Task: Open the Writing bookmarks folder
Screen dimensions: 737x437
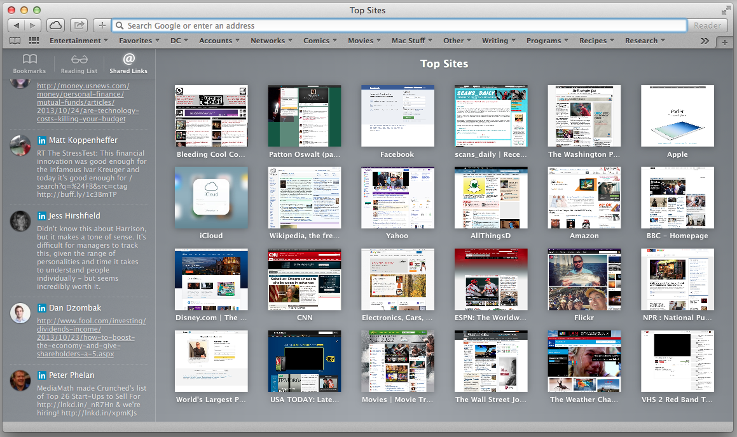Action: pyautogui.click(x=499, y=41)
